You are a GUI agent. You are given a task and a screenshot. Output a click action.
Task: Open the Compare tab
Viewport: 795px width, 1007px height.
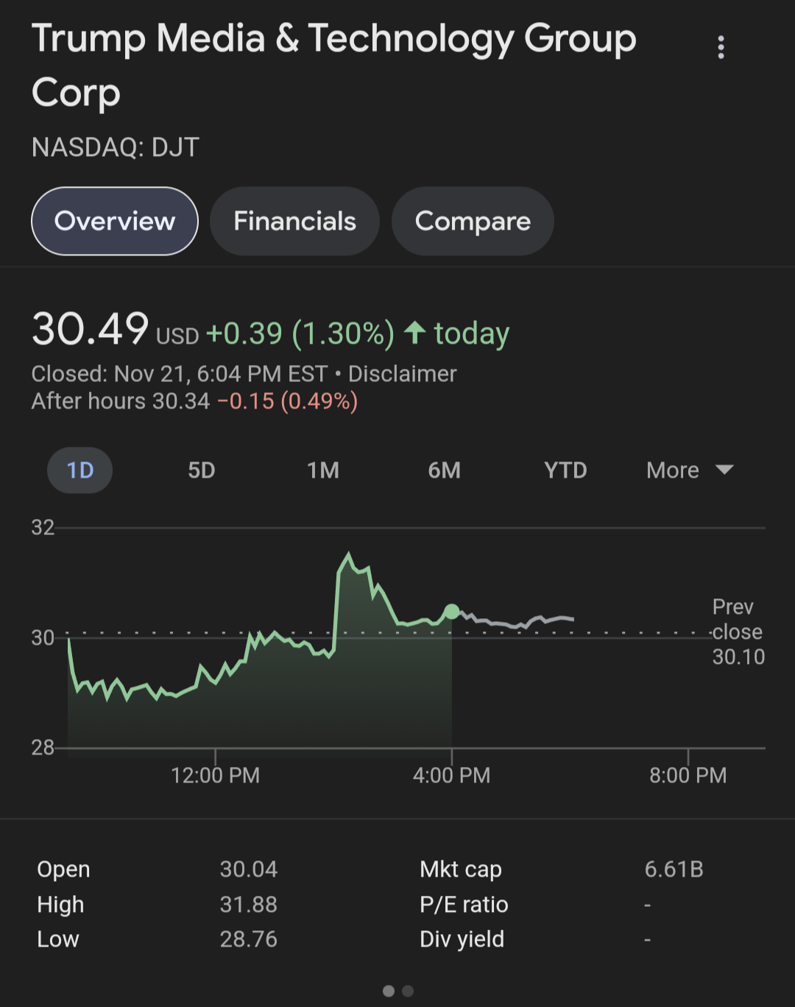click(473, 221)
